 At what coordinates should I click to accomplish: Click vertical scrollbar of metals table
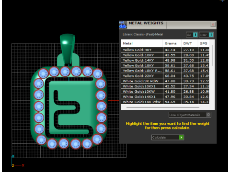click(212, 55)
